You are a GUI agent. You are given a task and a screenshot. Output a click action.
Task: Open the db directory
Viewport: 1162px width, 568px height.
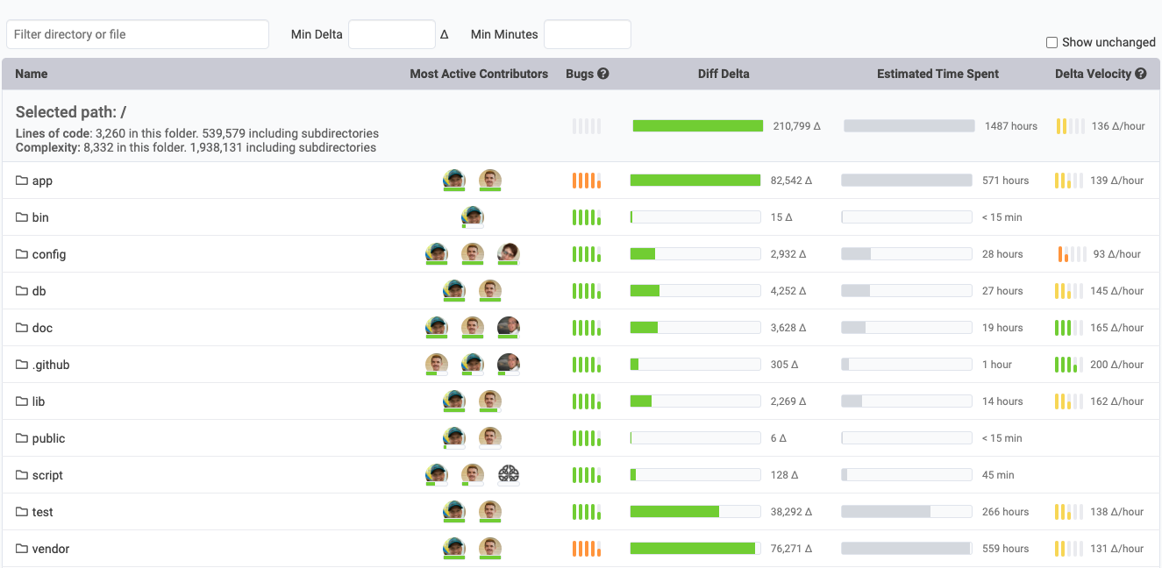[x=39, y=291]
